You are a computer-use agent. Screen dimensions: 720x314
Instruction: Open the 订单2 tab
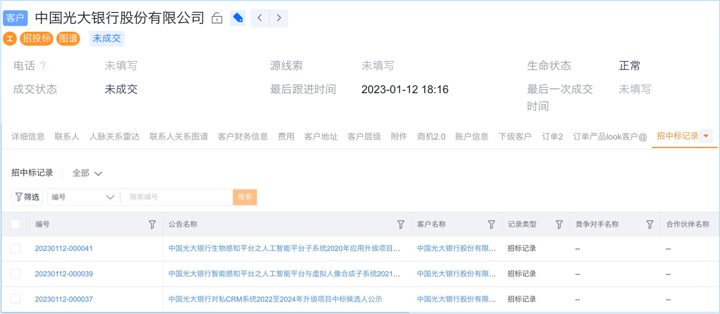coord(552,137)
